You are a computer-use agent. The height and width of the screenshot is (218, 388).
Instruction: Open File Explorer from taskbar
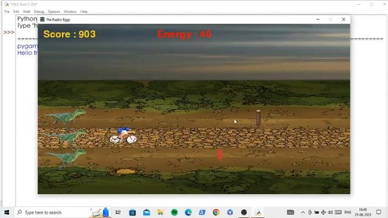(160, 213)
